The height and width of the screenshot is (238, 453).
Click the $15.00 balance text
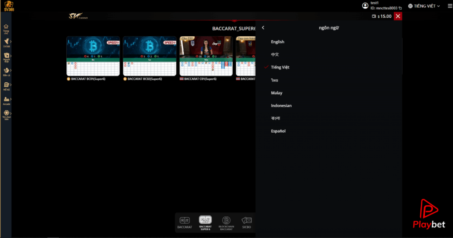tap(384, 16)
